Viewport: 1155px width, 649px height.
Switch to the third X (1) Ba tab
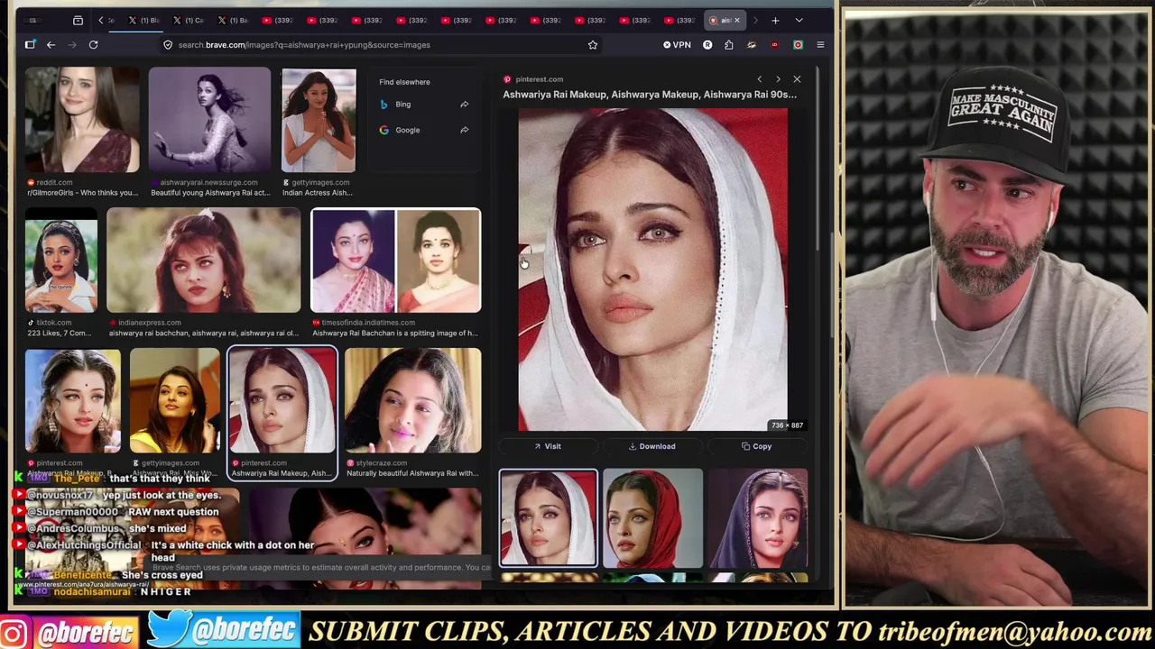(233, 20)
